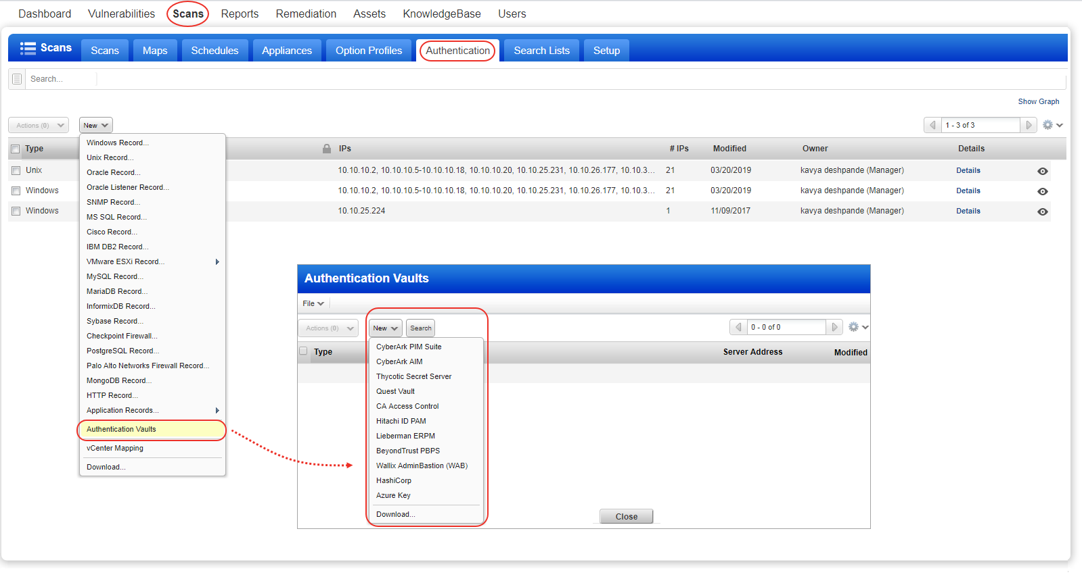
Task: Click the Scans list icon in blue header
Action: coord(28,48)
